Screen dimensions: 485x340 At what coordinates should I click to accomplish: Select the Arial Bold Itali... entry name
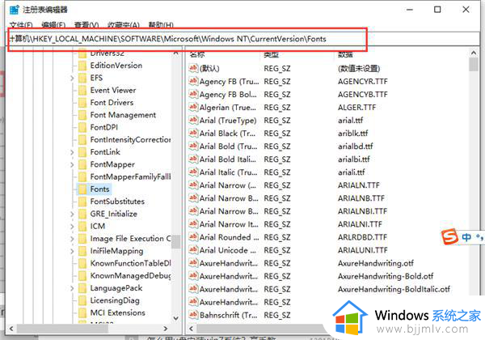[x=228, y=159]
